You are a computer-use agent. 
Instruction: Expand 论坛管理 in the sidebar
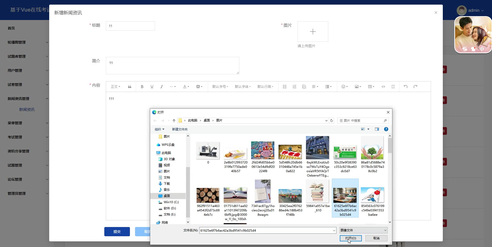[x=28, y=179]
